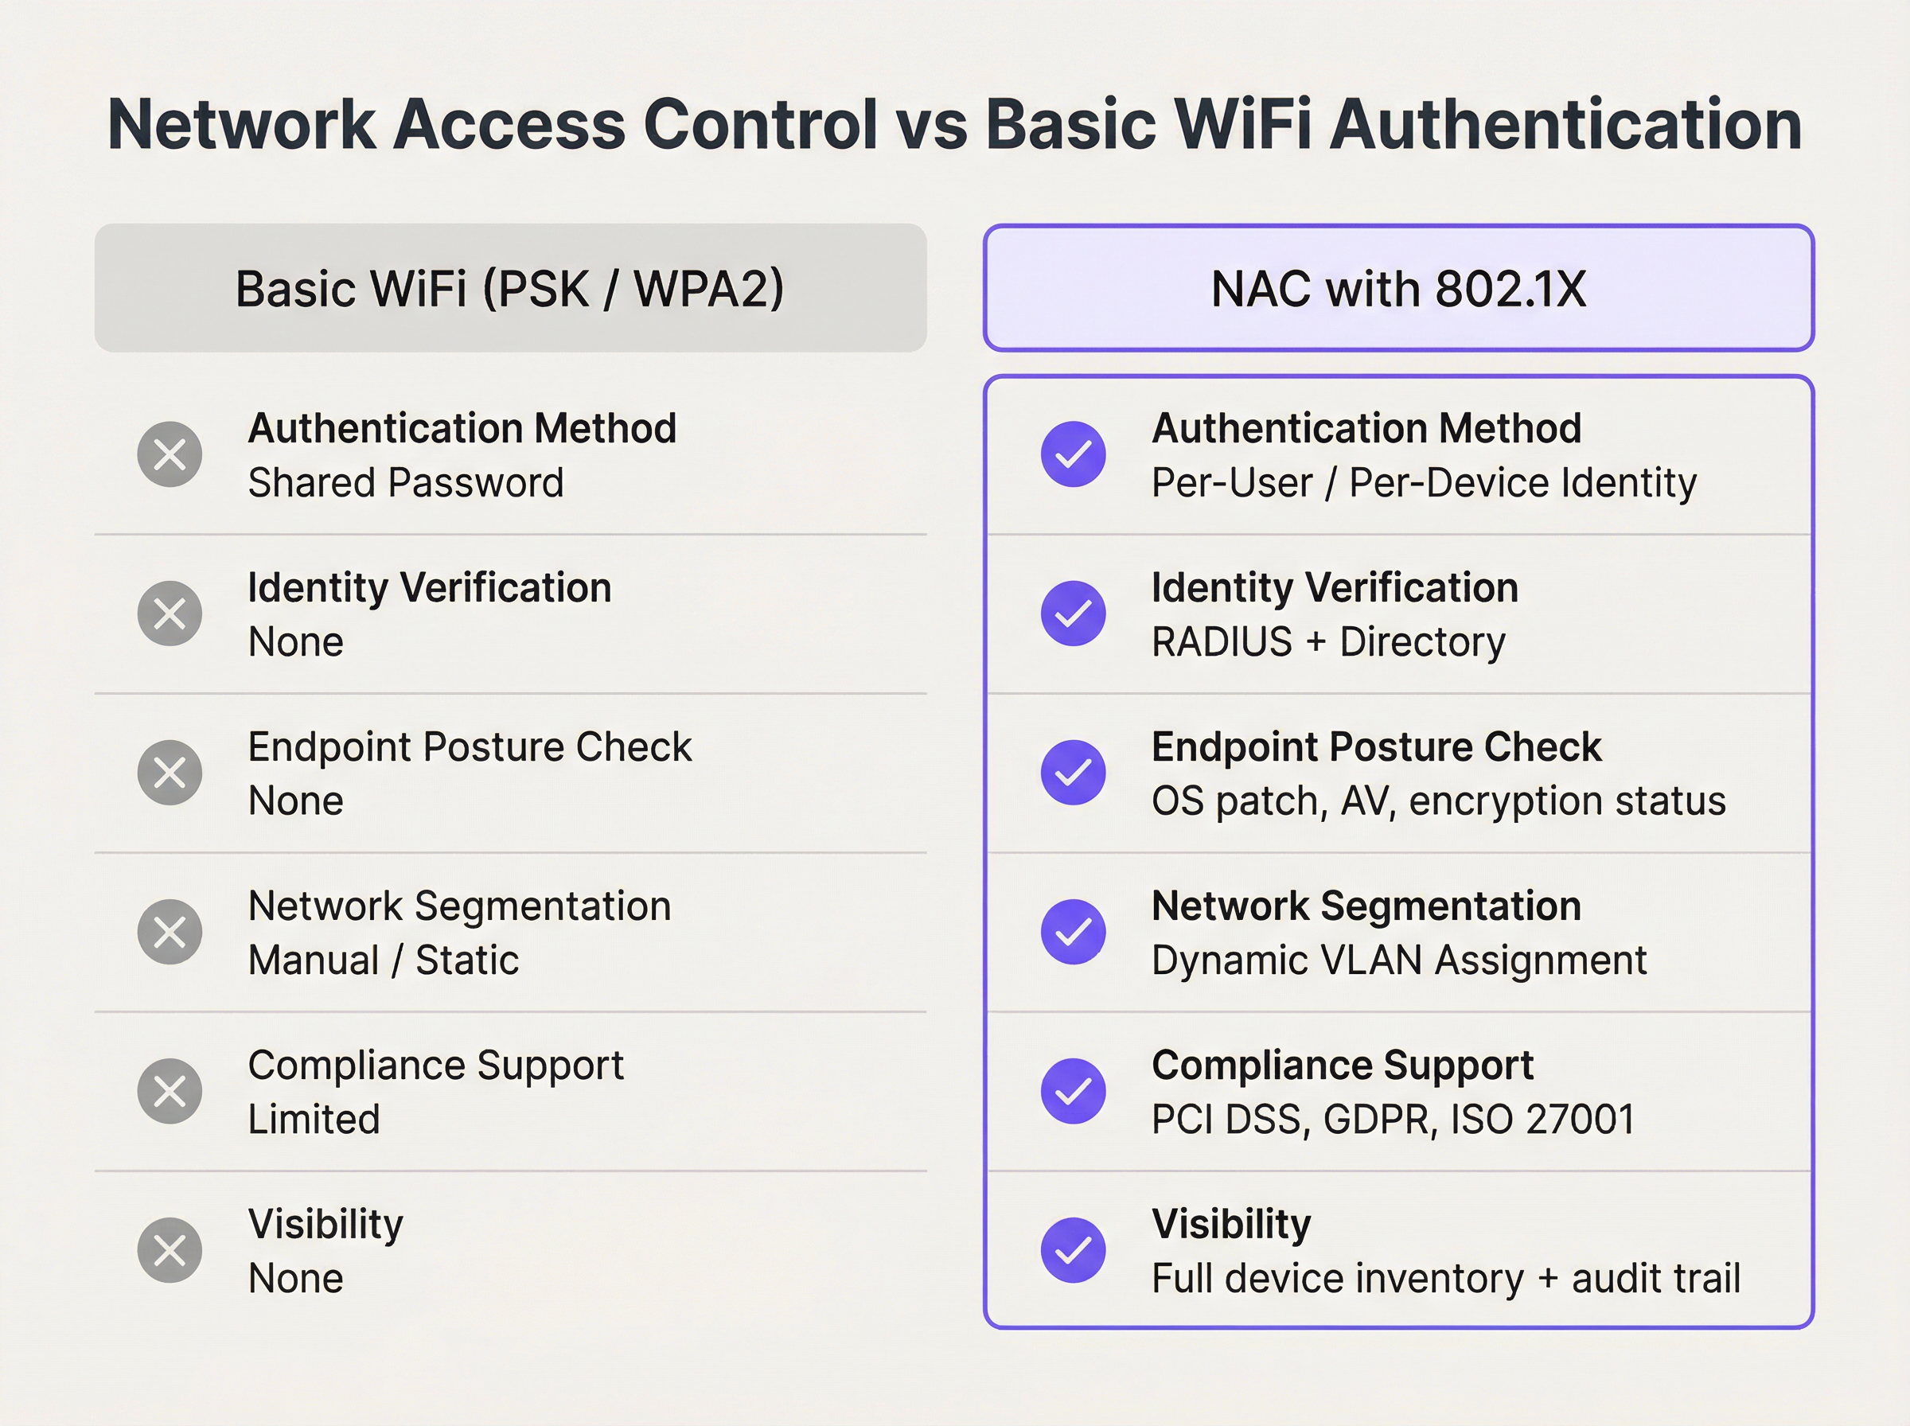Click the Manual / Static label
Screen dimensions: 1910x1426
[x=384, y=960]
